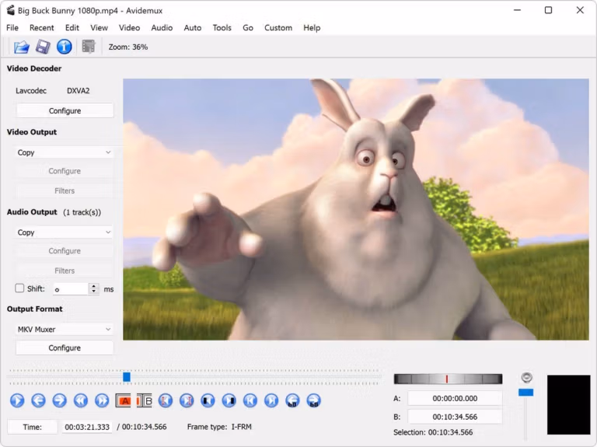The height and width of the screenshot is (447, 597).
Task: Show file information with the blue info icon
Action: pos(64,47)
